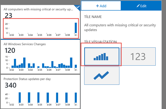
Task: Click the bar chart in the missing updates tile
Action: (41, 28)
